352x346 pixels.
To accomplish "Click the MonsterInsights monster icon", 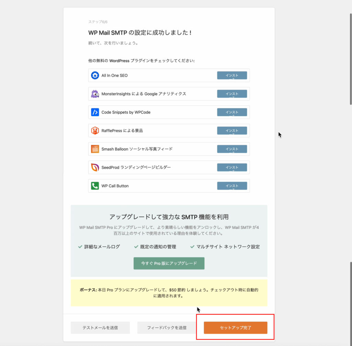I will [x=95, y=94].
